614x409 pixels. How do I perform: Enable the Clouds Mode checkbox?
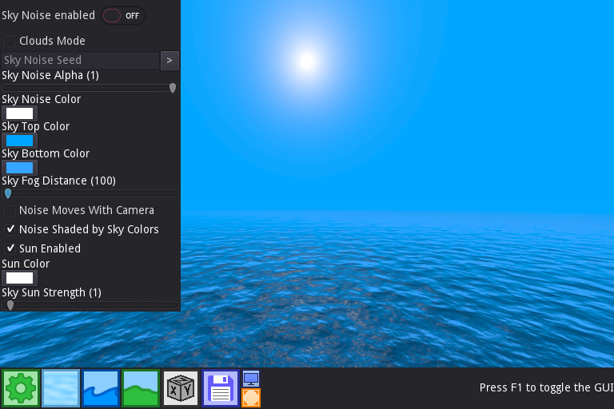pyautogui.click(x=10, y=41)
